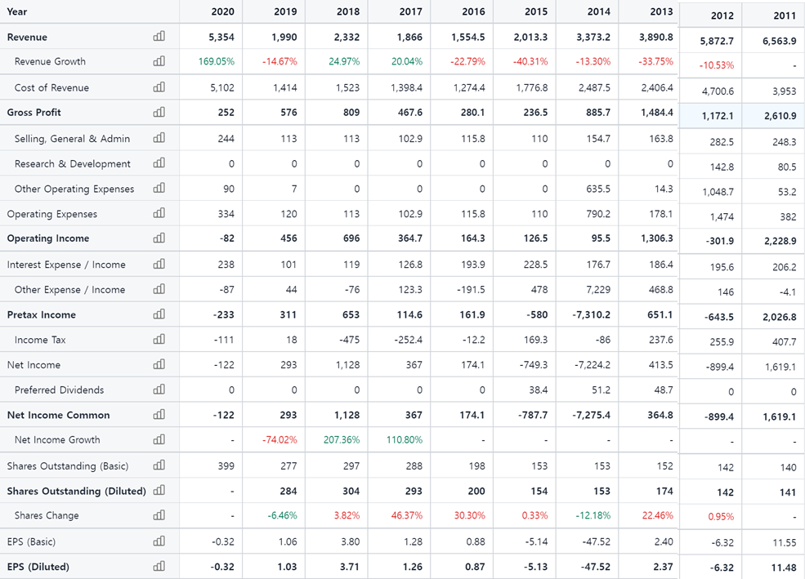
Task: Click the 1,172.1 gross profit cell
Action: [718, 116]
